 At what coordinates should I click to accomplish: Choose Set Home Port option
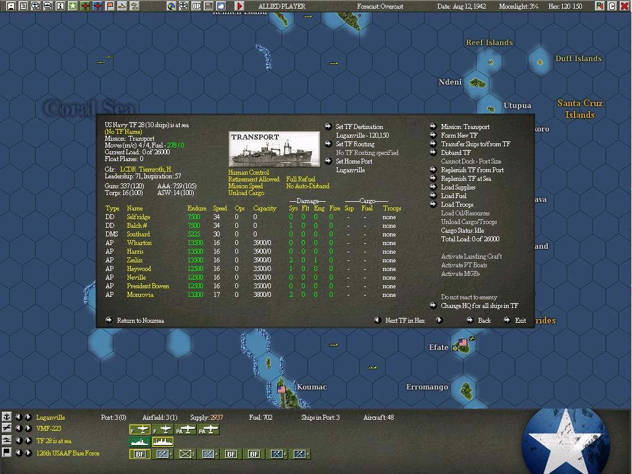click(x=354, y=162)
